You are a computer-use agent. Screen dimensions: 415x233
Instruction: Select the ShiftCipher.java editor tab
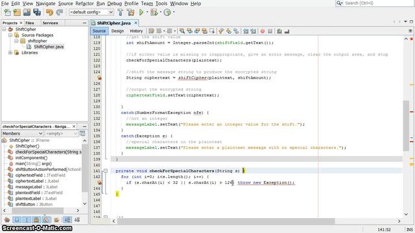113,23
